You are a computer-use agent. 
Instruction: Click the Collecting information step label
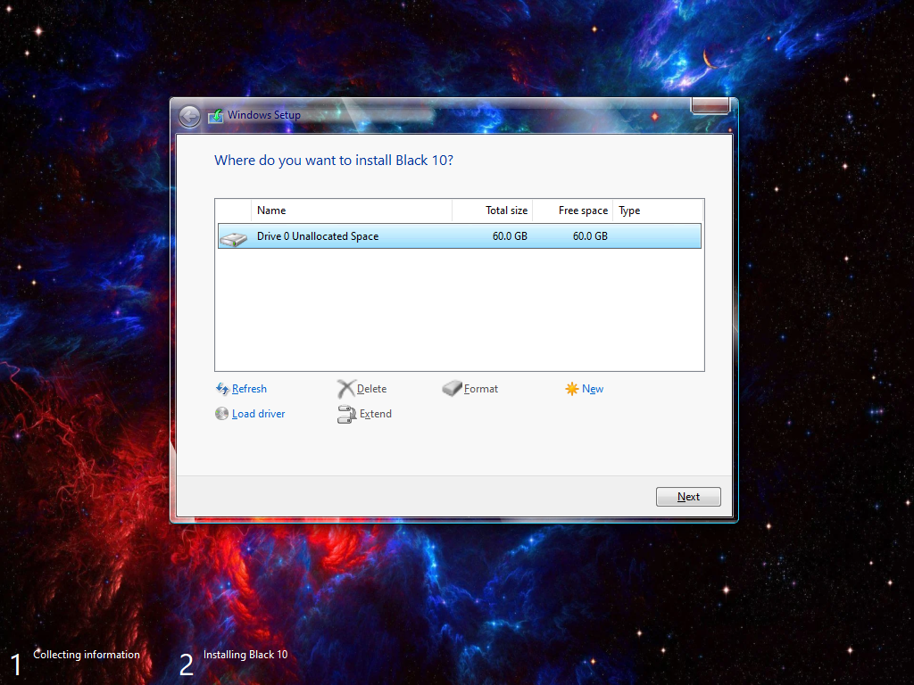click(x=87, y=655)
